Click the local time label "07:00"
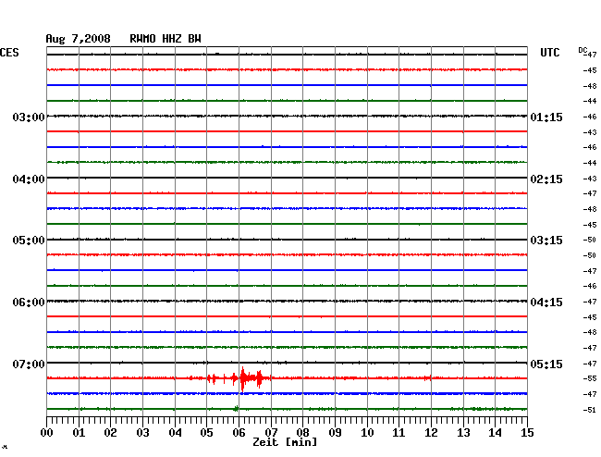 29,364
